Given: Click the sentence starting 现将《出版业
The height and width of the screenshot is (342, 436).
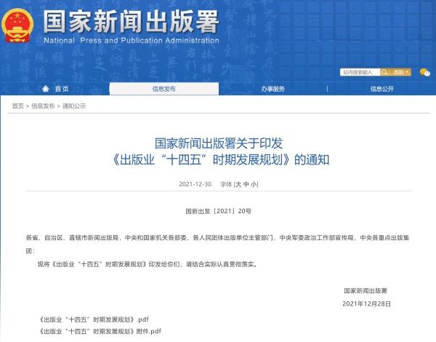Looking at the screenshot, I should click(148, 264).
